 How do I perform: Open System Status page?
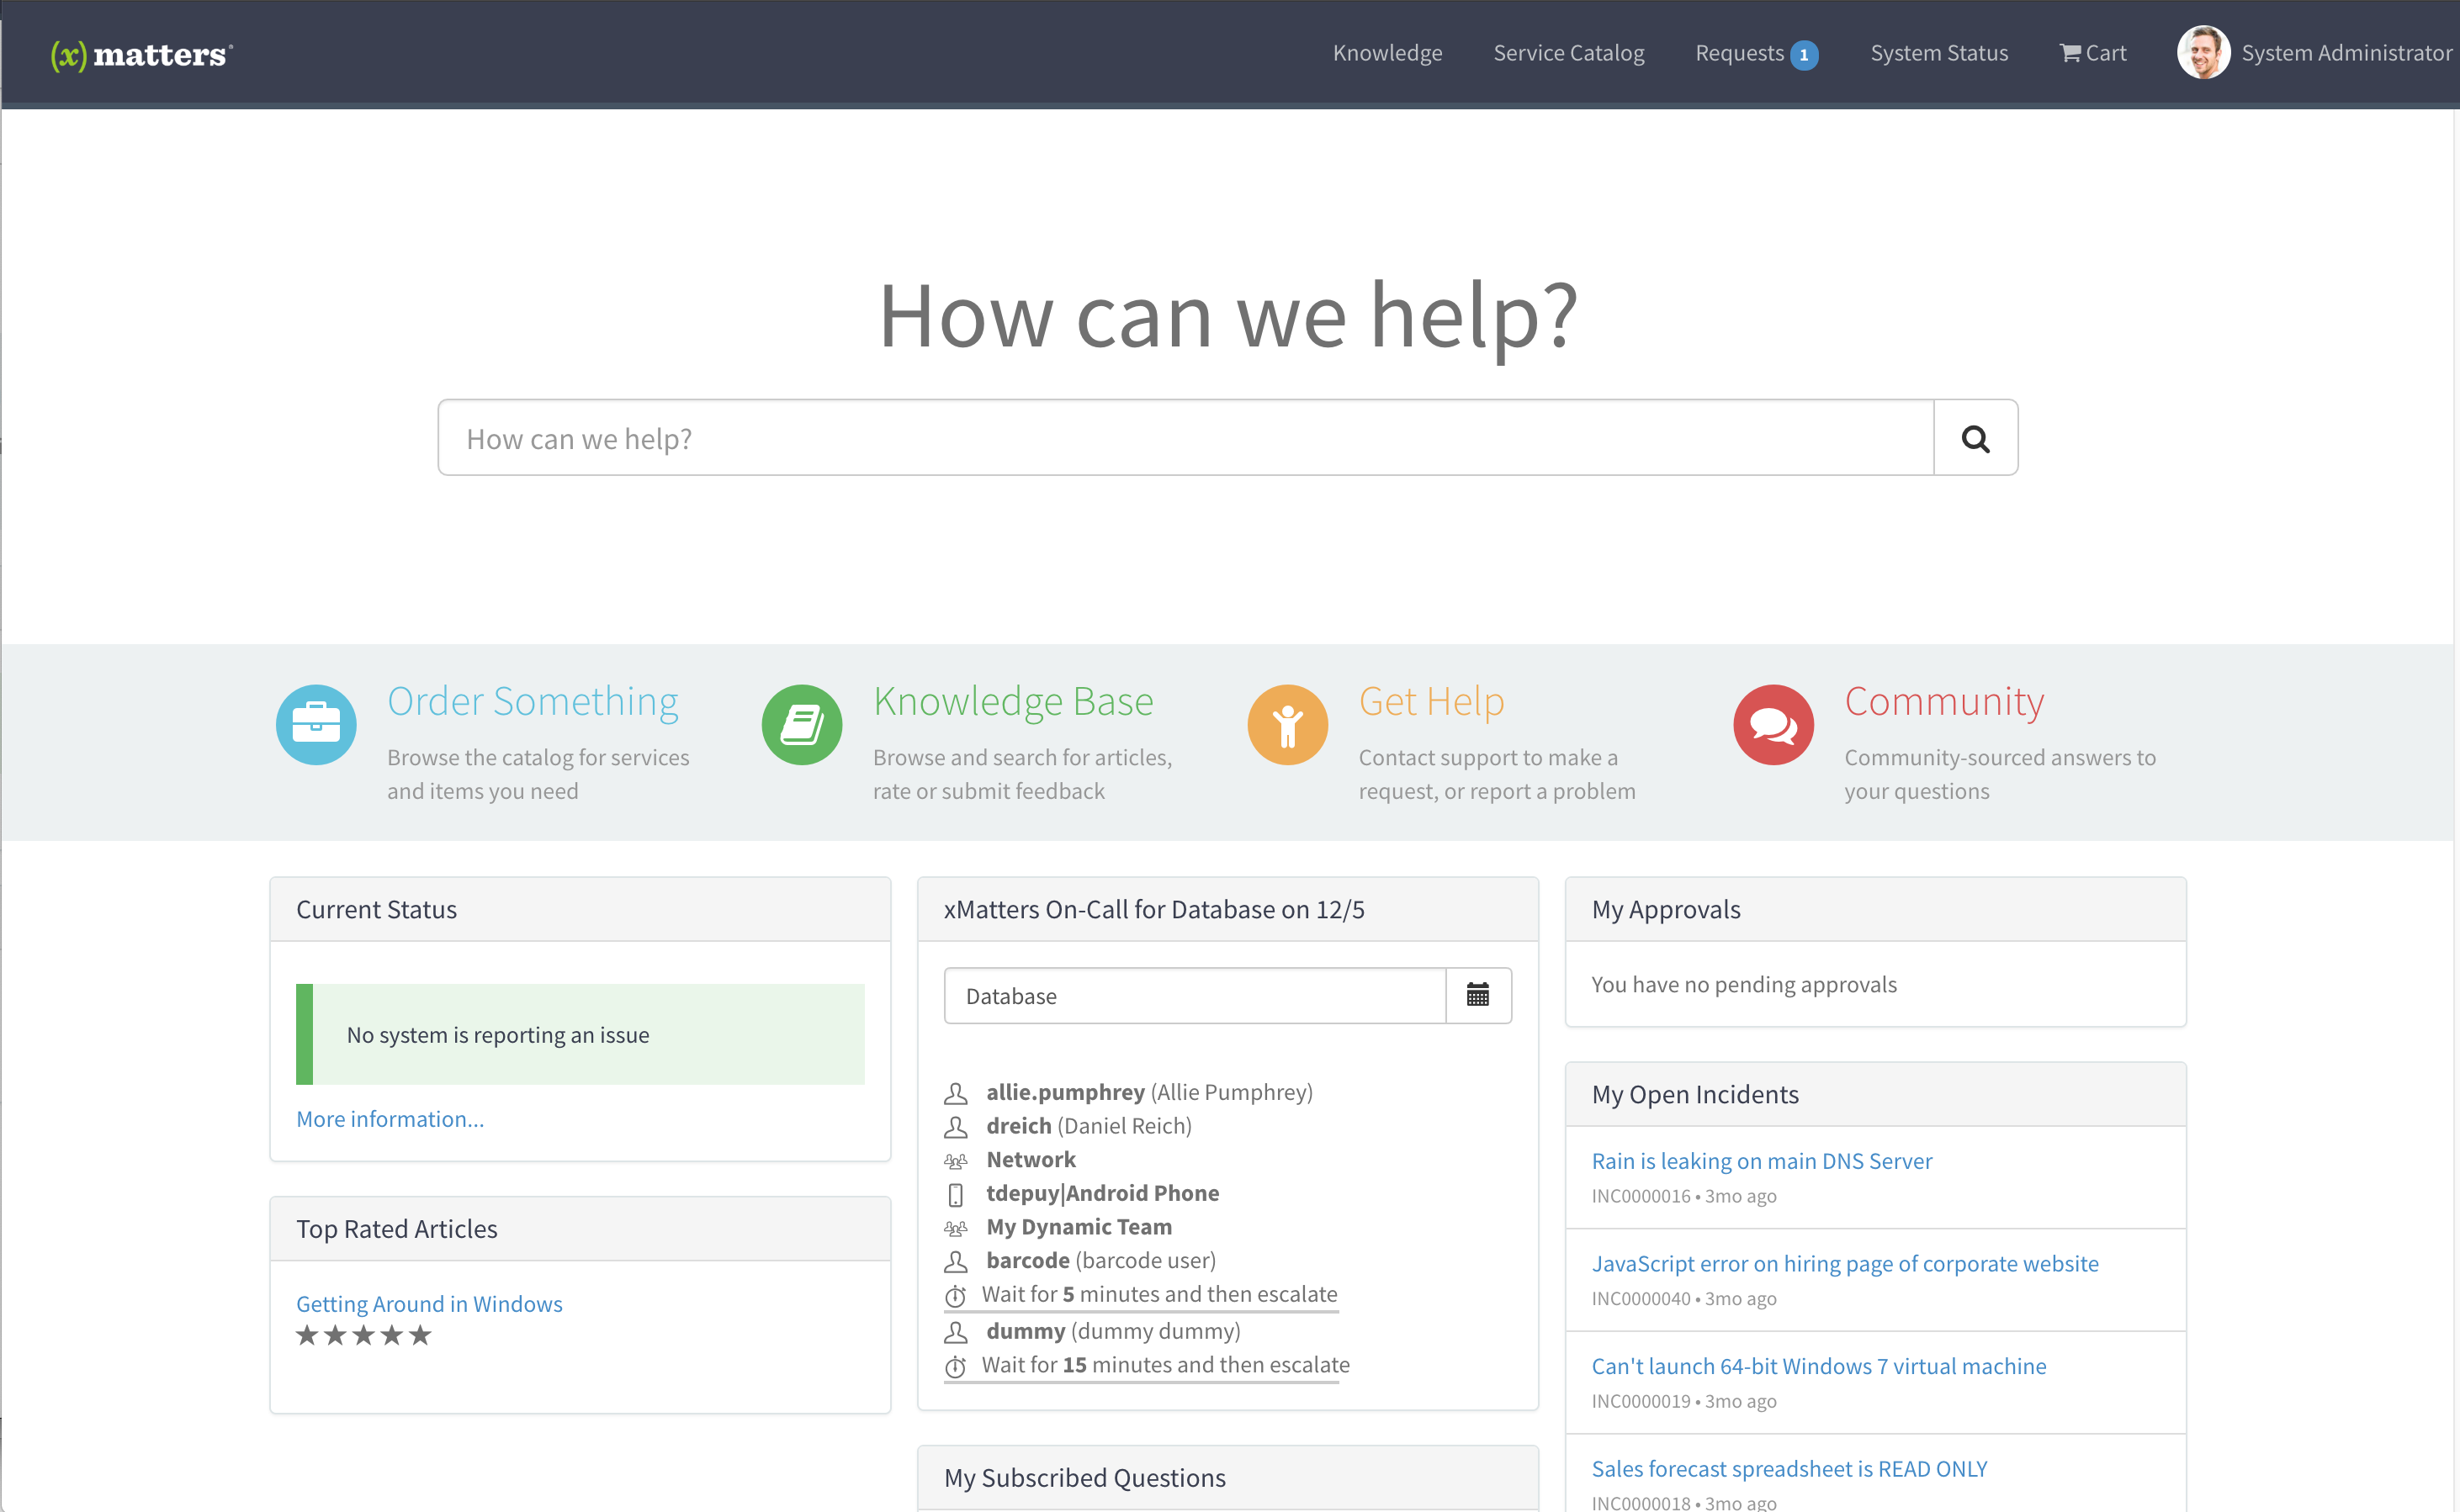[1938, 53]
